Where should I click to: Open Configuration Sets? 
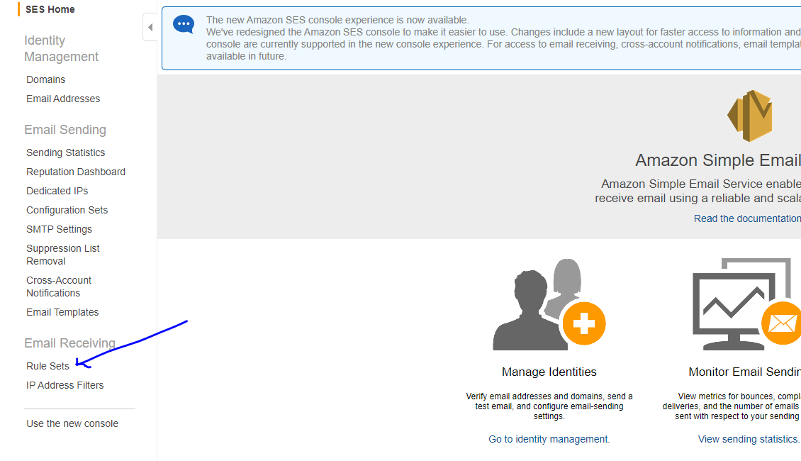(x=67, y=210)
